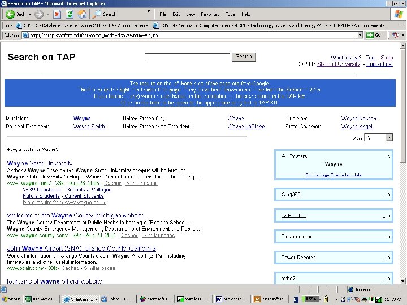The width and height of the screenshot is (407, 305).
Task: Switch to Inbox taskbar button
Action: [118, 299]
